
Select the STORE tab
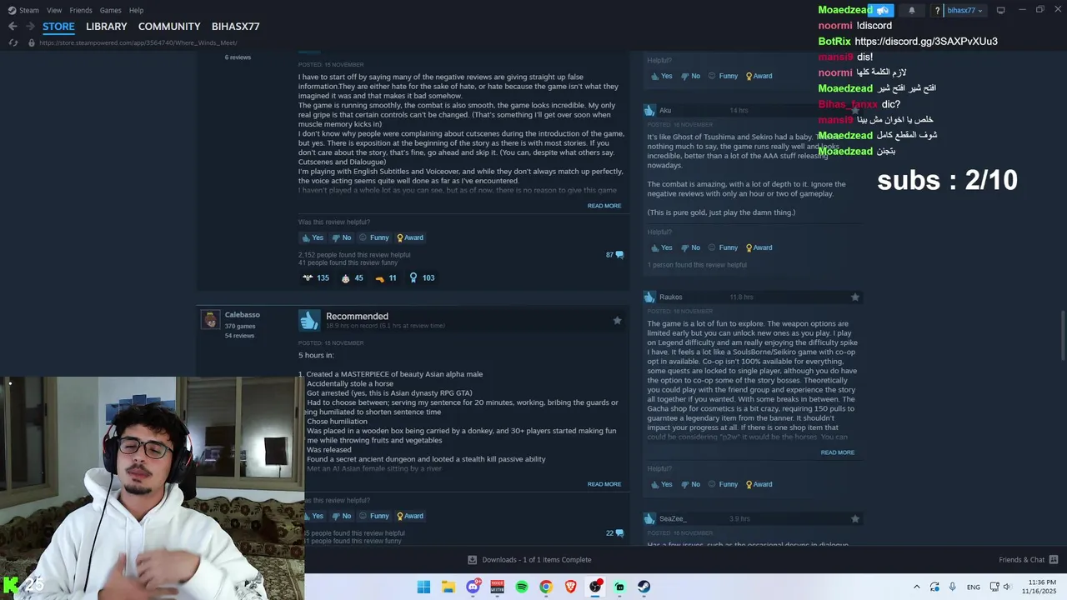click(x=58, y=27)
